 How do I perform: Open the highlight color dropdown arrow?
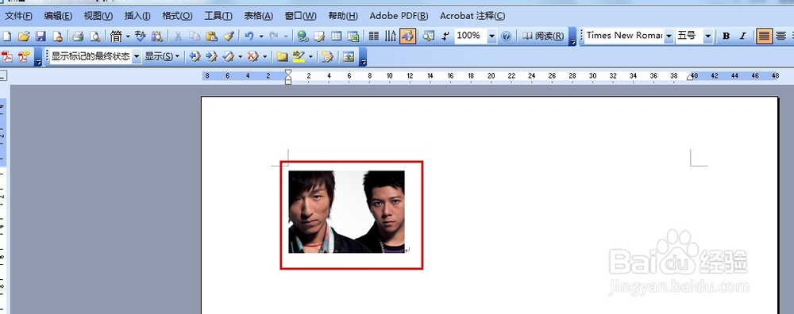tap(310, 56)
